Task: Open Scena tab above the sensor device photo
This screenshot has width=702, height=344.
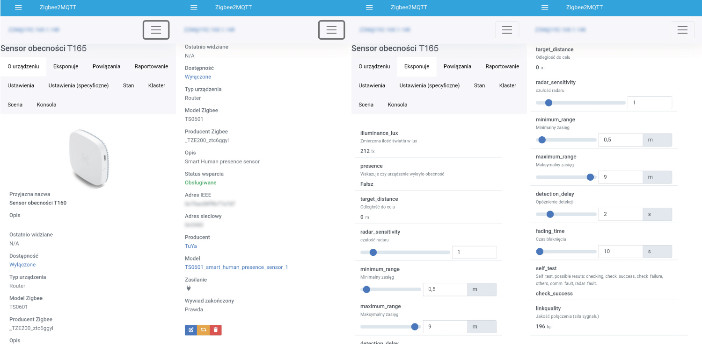Action: pyautogui.click(x=15, y=105)
